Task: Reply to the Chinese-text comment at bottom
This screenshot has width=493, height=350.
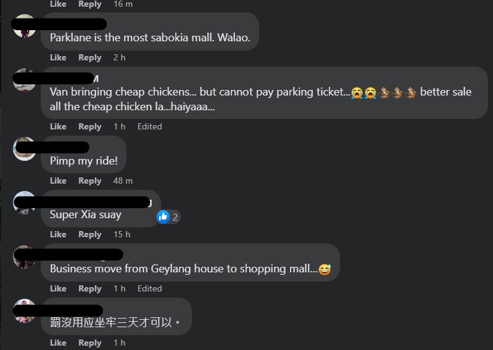Action: (x=90, y=343)
